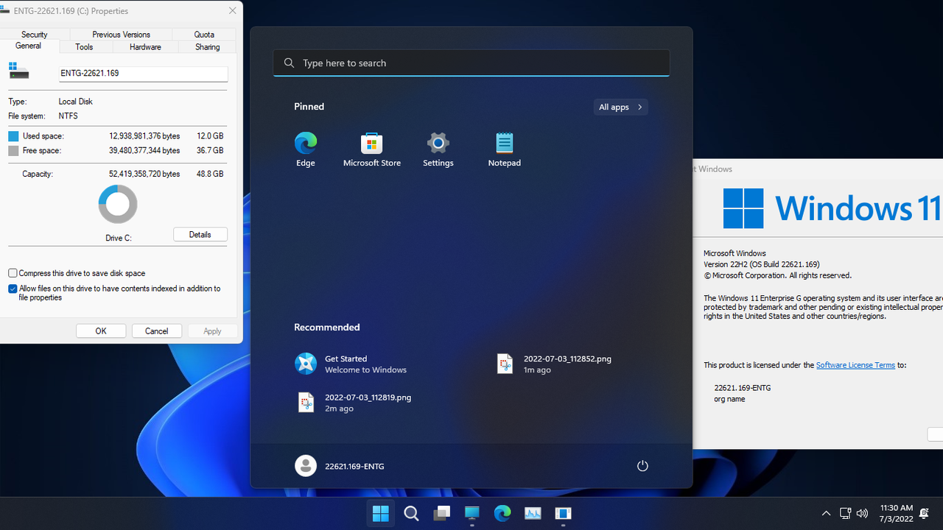Launch Microsoft Store pinned app
This screenshot has width=943, height=530.
pyautogui.click(x=372, y=149)
